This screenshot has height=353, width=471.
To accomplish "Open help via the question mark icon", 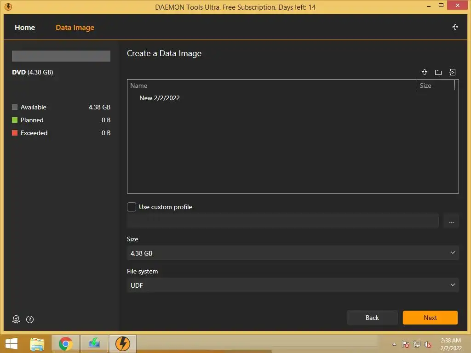I will (30, 319).
